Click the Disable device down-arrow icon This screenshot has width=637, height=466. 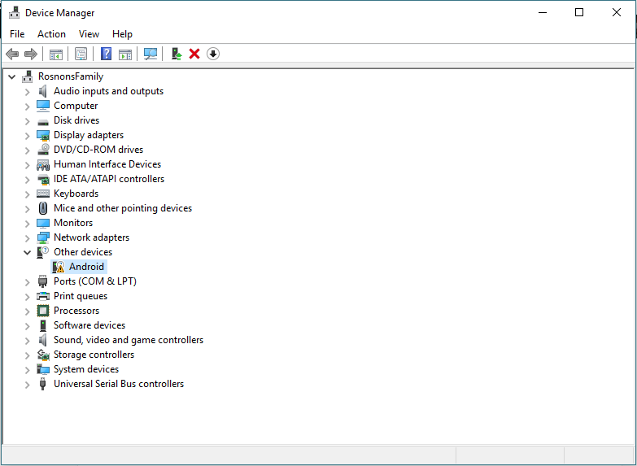point(213,54)
